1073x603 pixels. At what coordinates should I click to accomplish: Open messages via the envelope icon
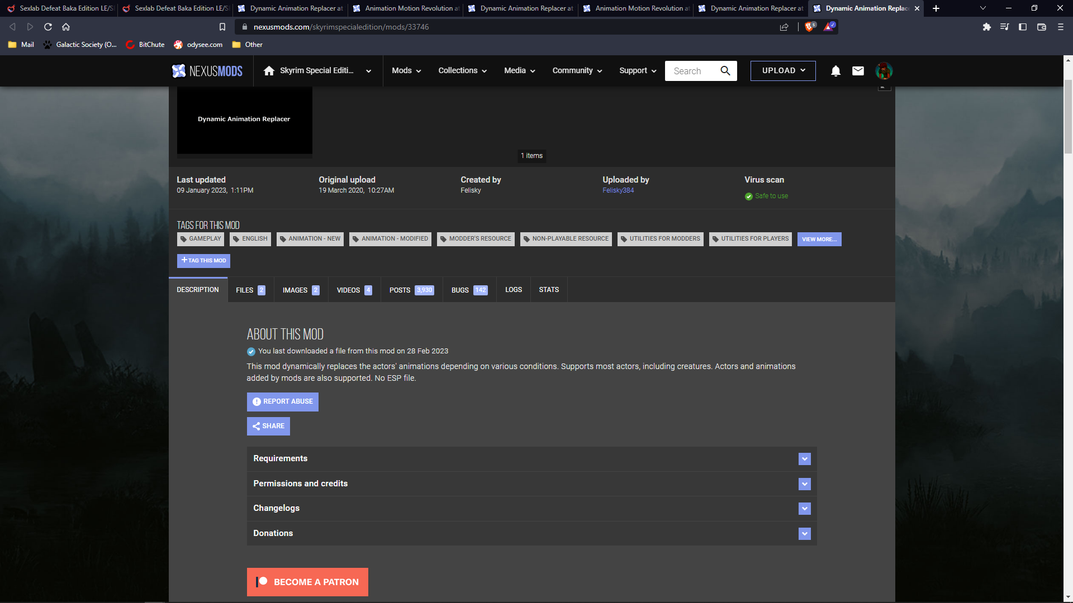tap(857, 71)
